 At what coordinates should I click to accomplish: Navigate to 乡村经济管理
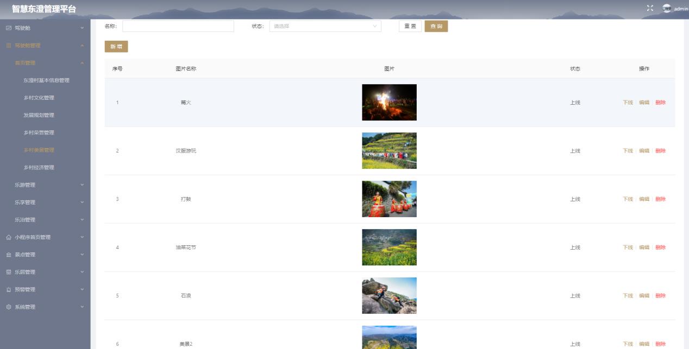(x=39, y=167)
